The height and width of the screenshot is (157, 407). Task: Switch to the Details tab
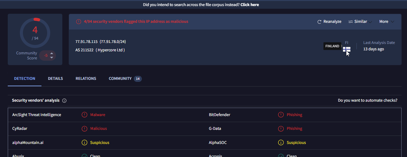(55, 78)
